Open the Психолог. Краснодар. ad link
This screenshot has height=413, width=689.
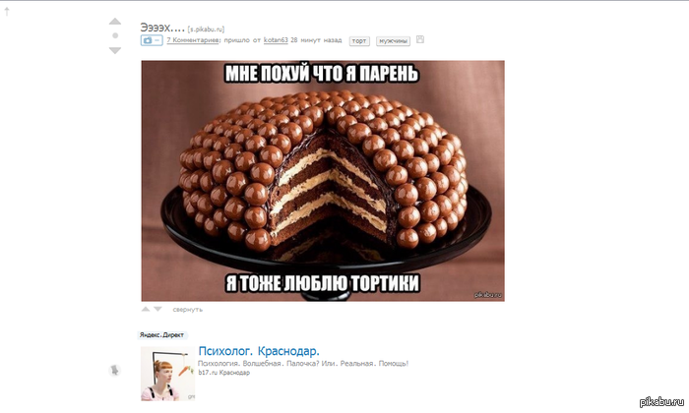tap(259, 351)
